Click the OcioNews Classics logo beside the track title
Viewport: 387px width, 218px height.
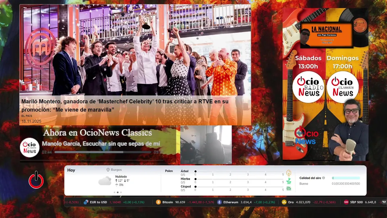pyautogui.click(x=30, y=147)
